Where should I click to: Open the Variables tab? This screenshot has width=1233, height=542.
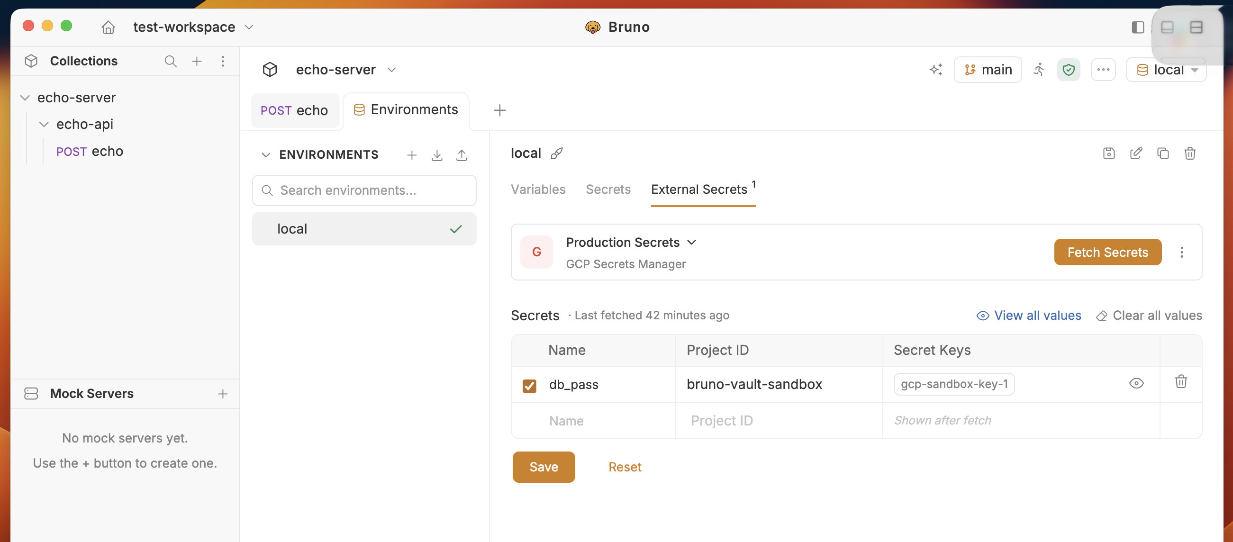pos(538,190)
